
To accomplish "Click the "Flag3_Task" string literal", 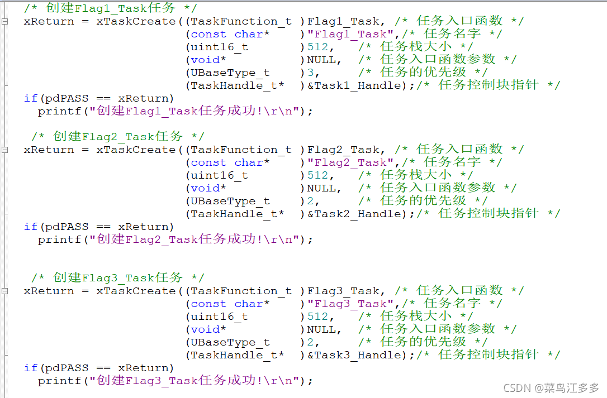I will (350, 304).
